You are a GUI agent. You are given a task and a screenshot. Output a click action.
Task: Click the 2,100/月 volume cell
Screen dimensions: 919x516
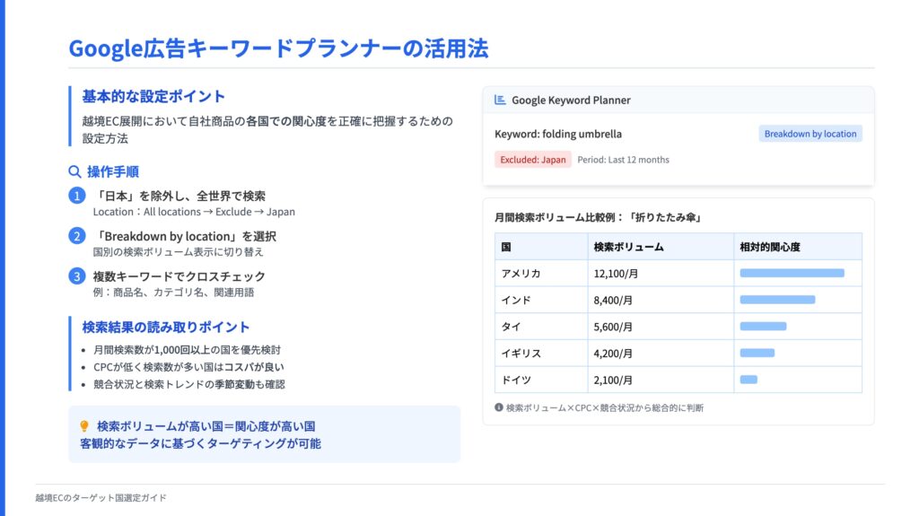661,380
